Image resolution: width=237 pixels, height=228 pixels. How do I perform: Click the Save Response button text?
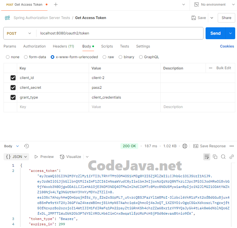click(213, 146)
